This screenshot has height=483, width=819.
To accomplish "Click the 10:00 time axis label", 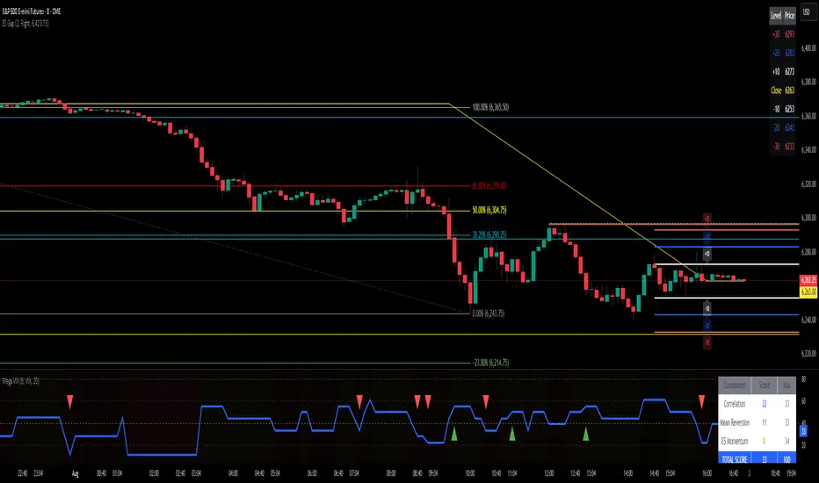I will (x=470, y=473).
